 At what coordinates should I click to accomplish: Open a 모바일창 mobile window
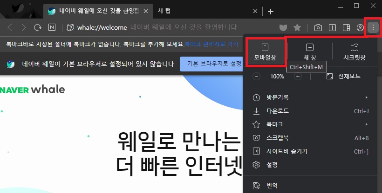265,52
